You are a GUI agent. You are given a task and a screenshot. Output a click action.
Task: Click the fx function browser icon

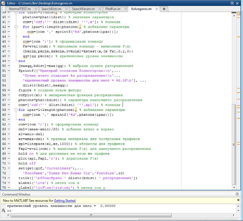[x=4, y=210]
